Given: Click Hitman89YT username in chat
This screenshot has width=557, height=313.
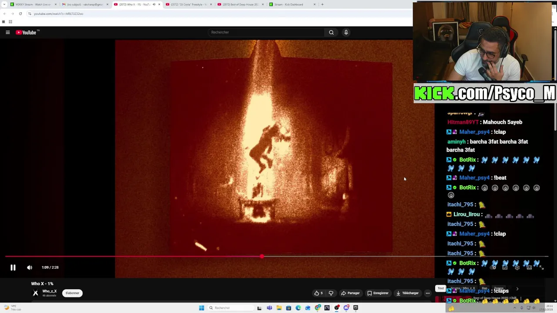Looking at the screenshot, I should [463, 122].
